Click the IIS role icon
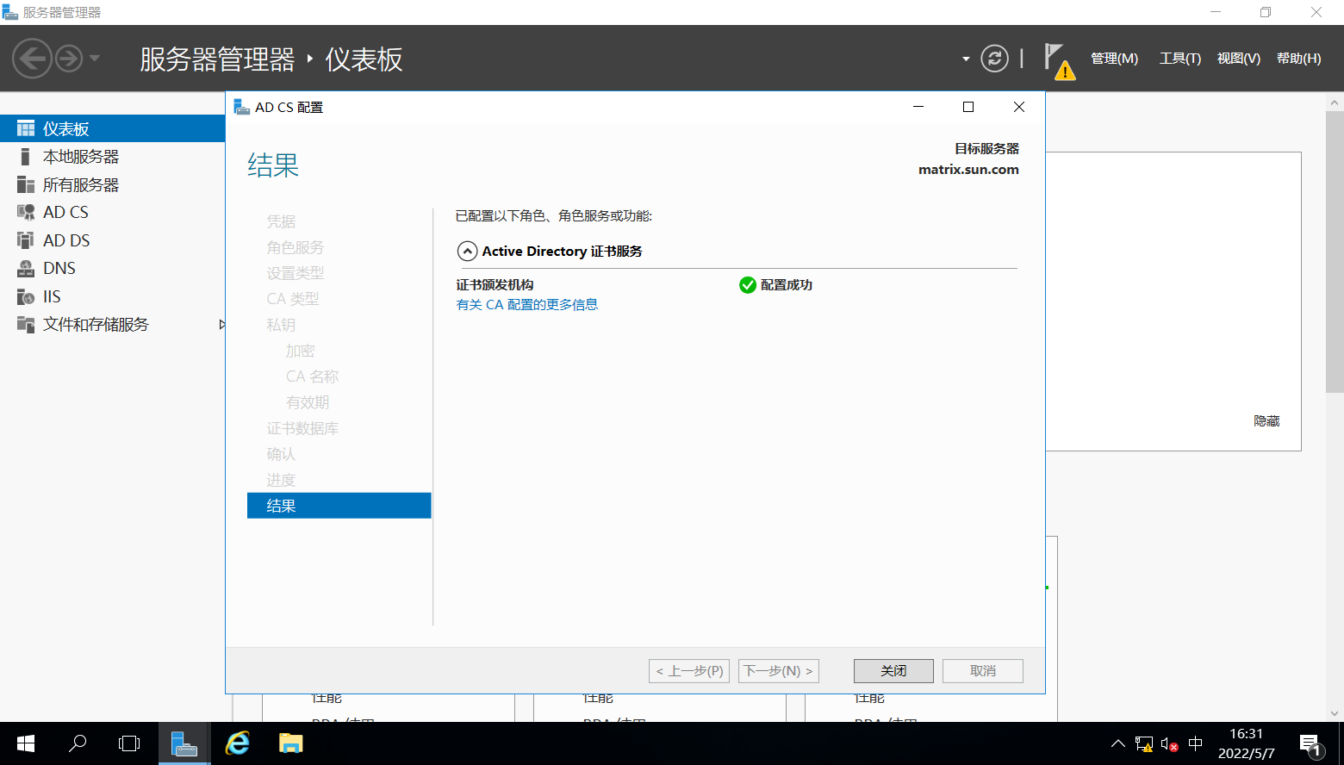The image size is (1344, 765). pos(26,296)
